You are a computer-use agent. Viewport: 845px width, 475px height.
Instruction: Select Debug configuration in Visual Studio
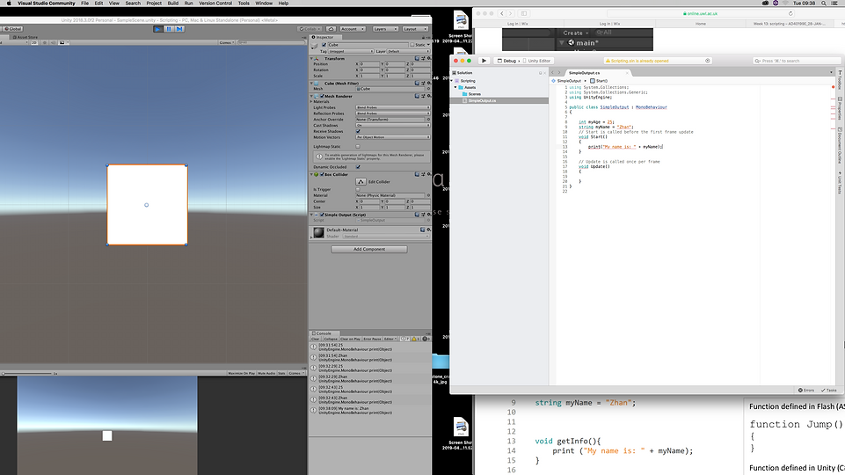(x=507, y=61)
